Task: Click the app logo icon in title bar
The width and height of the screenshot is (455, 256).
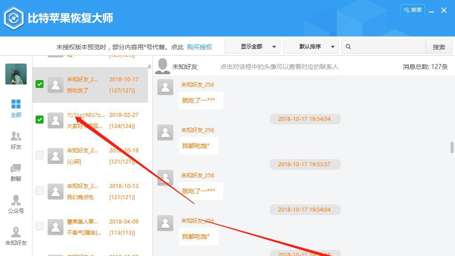Action: [14, 18]
